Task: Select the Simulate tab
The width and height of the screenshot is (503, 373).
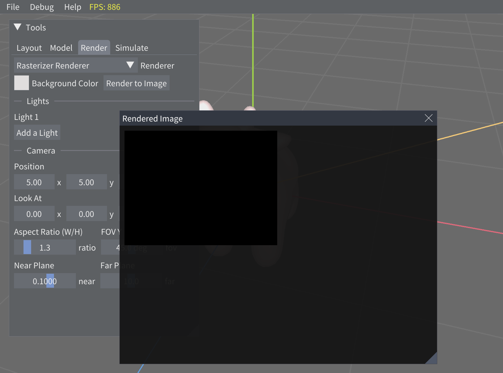Action: 131,48
